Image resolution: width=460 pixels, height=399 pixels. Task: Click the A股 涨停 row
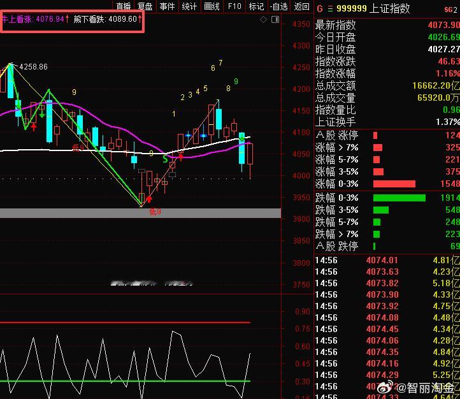(x=387, y=135)
